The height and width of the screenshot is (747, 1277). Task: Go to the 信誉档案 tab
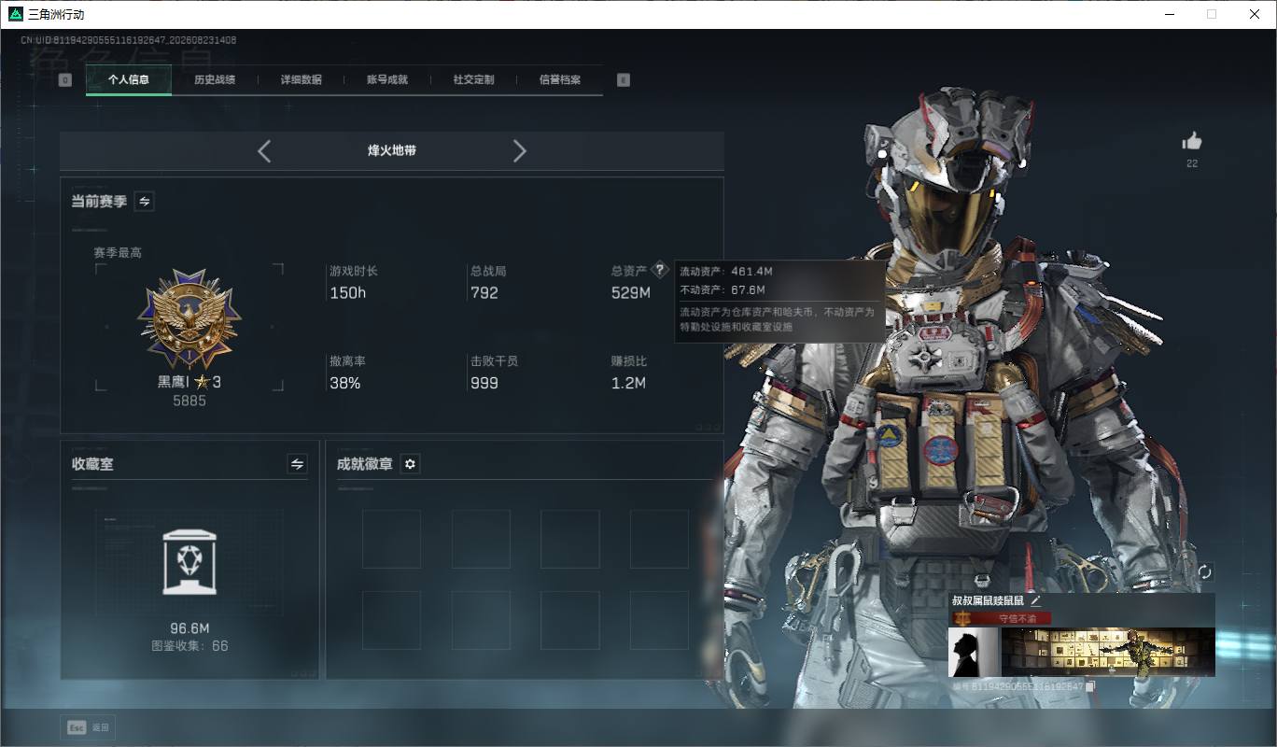click(560, 80)
